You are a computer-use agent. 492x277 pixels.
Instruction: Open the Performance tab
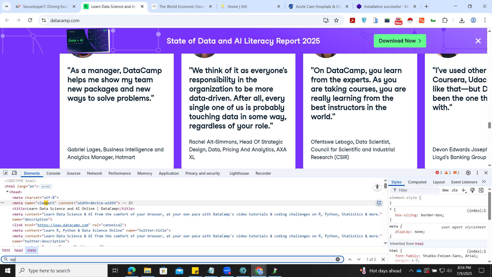tap(120, 173)
